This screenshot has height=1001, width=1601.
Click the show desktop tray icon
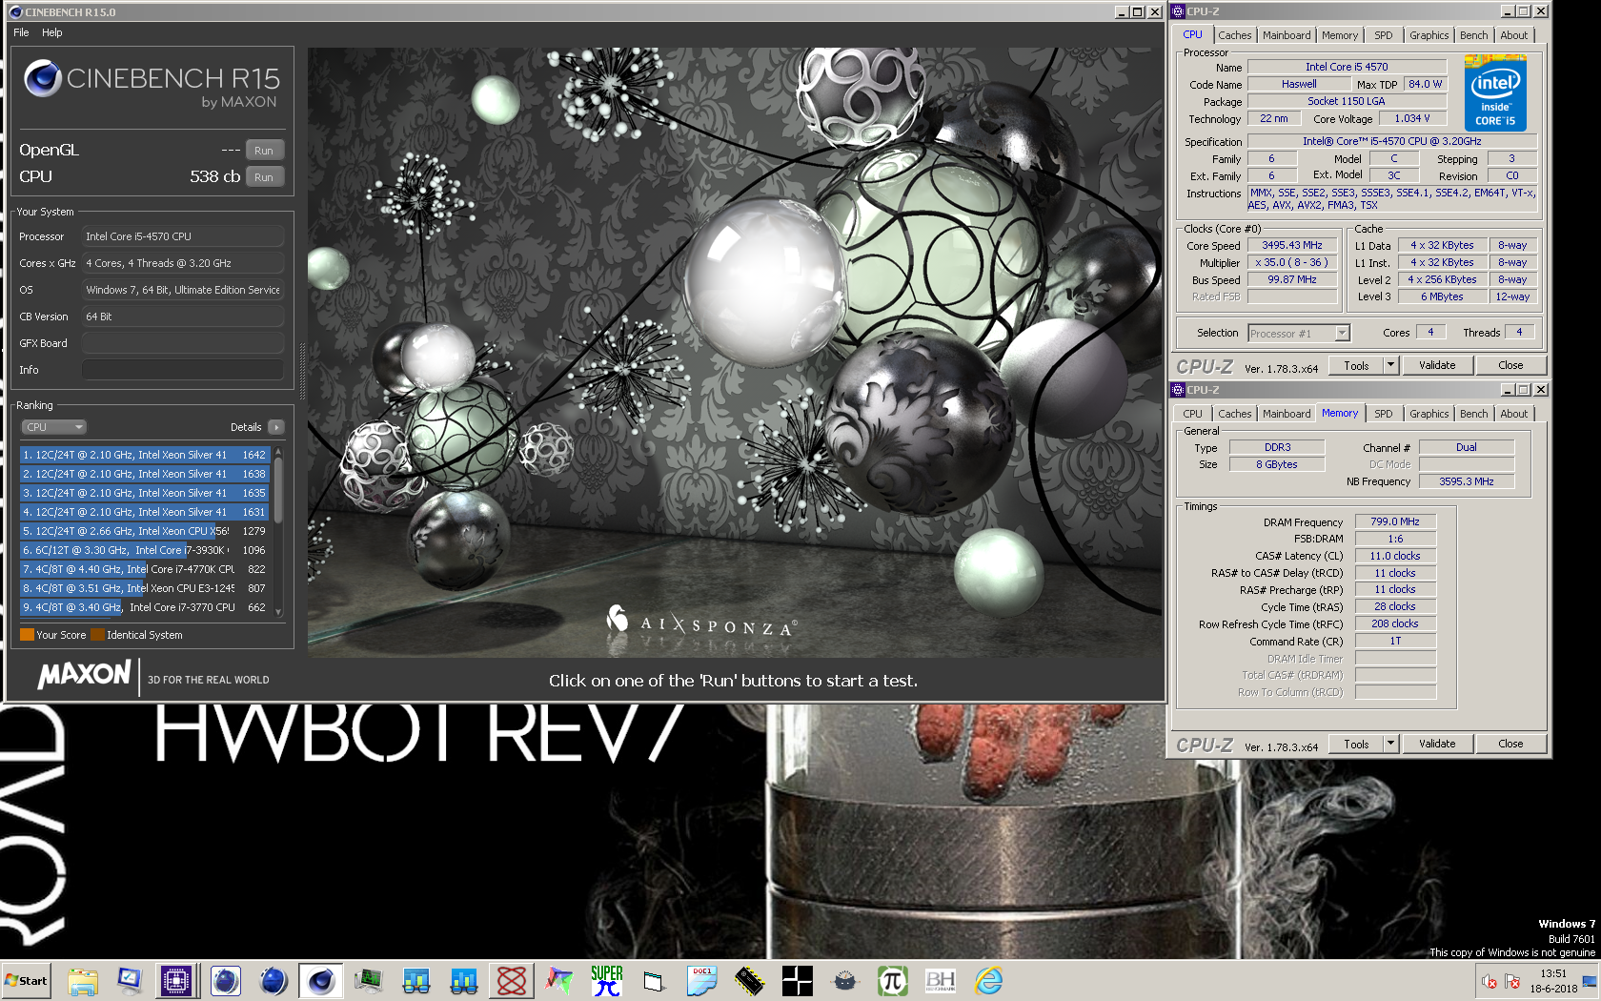point(1590,981)
